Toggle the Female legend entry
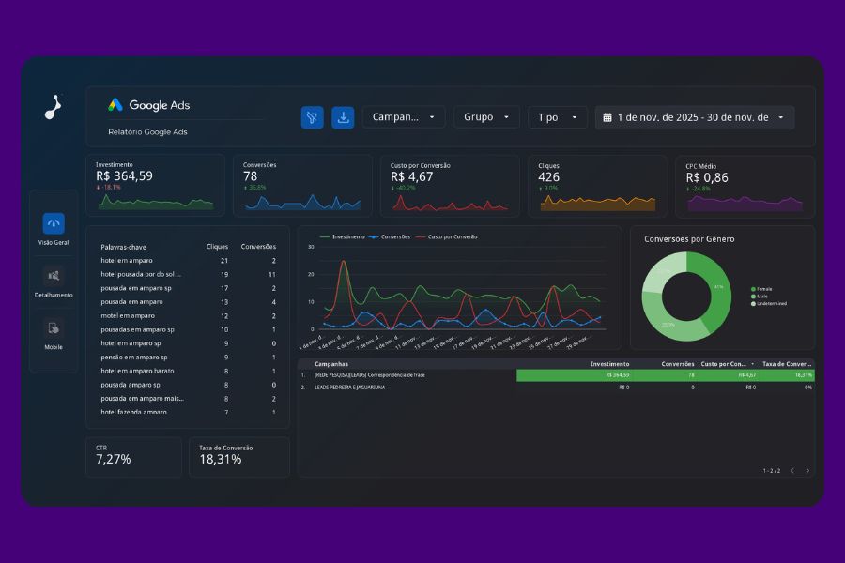The width and height of the screenshot is (845, 563). pyautogui.click(x=761, y=289)
